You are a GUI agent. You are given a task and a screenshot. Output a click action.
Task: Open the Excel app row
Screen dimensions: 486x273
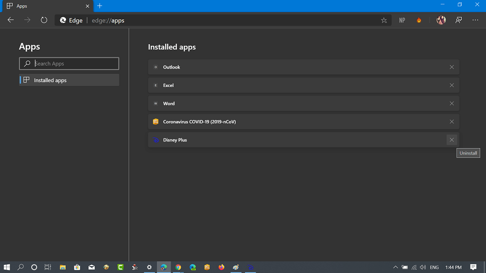point(303,85)
